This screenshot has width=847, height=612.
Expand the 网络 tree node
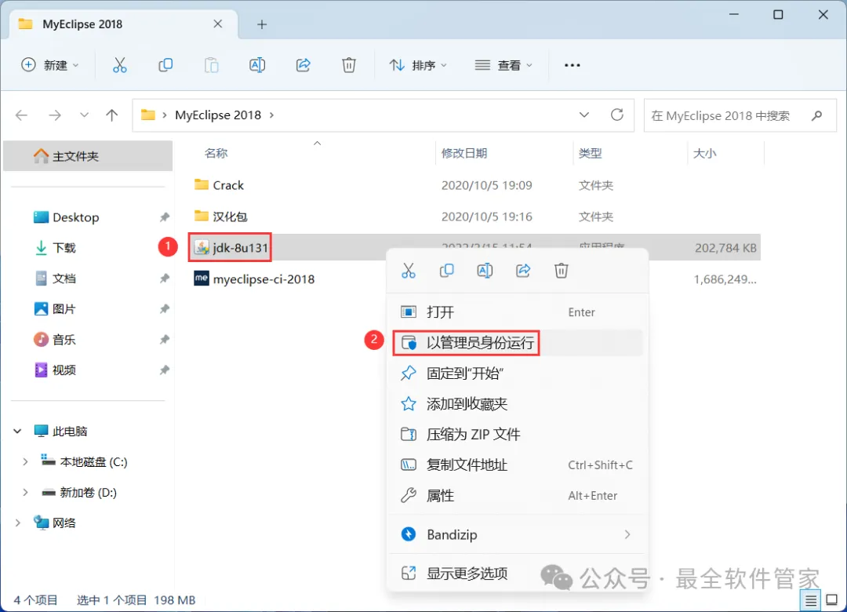click(x=17, y=523)
